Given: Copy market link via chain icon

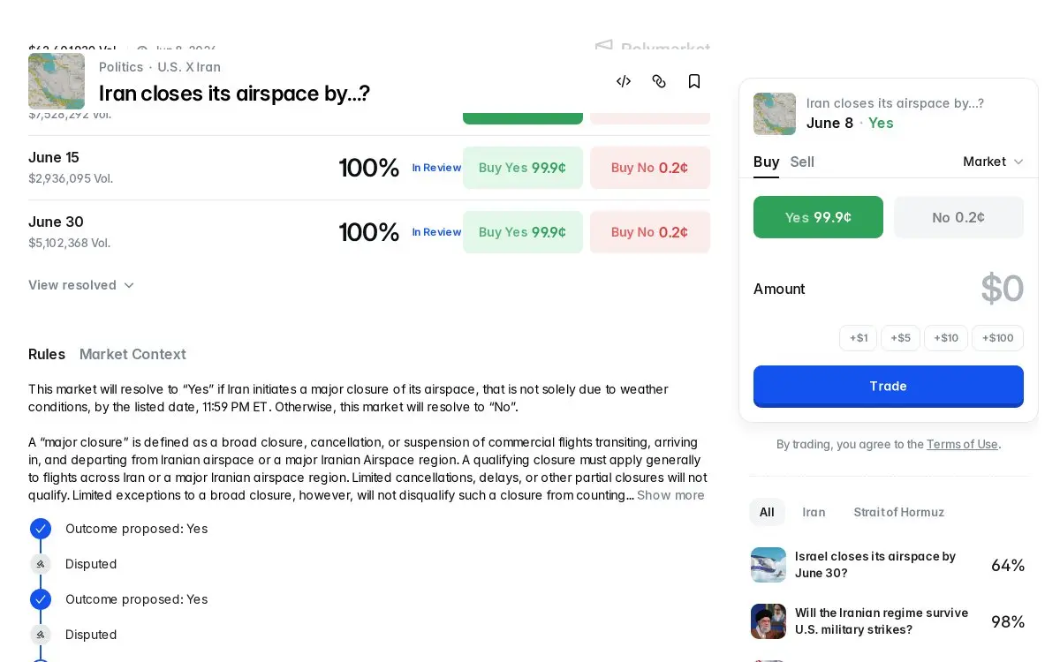Looking at the screenshot, I should click(659, 81).
